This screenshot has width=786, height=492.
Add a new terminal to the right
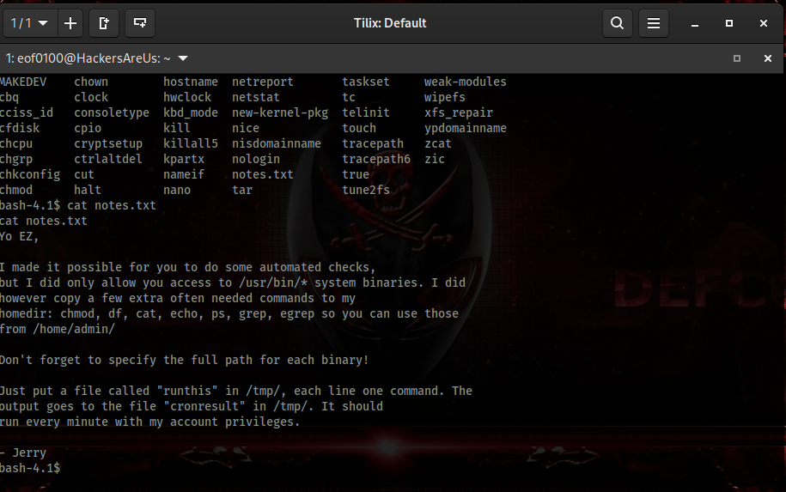105,23
